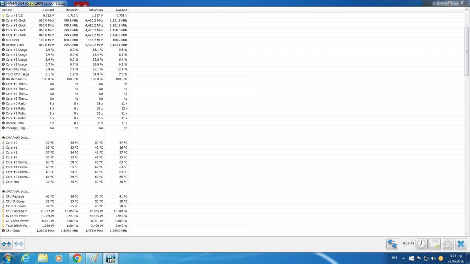
Task: Click the EN language indicator
Action: 394,258
